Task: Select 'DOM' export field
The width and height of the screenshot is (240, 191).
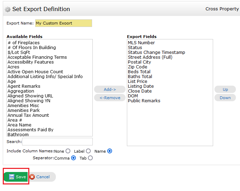Action: 170,96
